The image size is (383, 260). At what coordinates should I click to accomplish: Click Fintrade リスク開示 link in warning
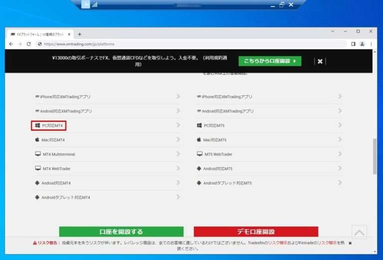pyautogui.click(x=327, y=243)
